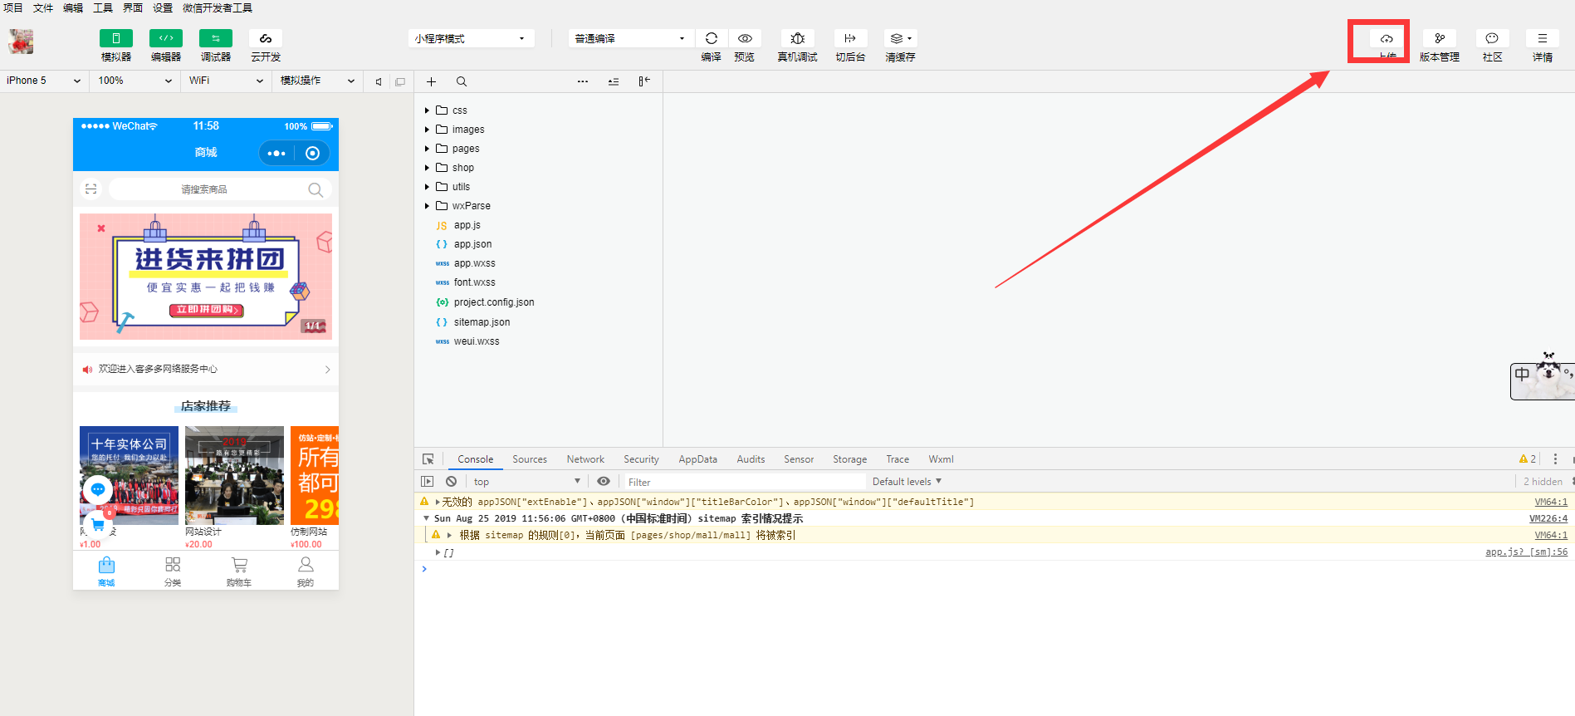Viewport: 1575px width, 716px height.
Task: Toggle live expression eye icon
Action: pos(604,482)
